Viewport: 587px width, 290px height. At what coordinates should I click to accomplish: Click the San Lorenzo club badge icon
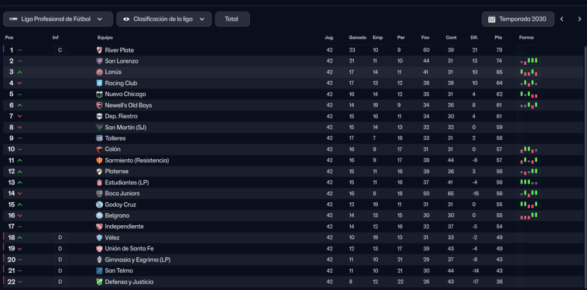(x=99, y=61)
